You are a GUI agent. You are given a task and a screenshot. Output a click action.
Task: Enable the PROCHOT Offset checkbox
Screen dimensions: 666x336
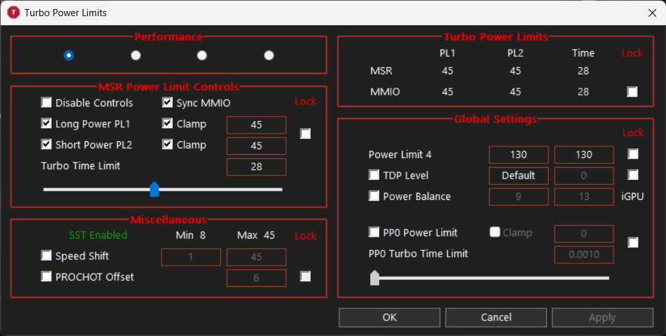(47, 277)
